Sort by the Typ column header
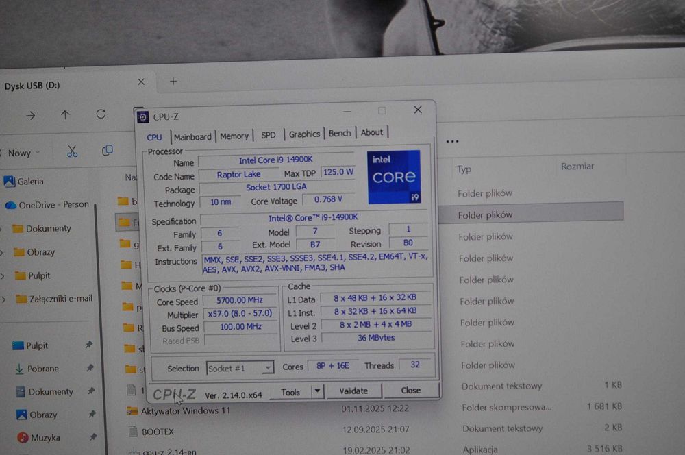This screenshot has width=685, height=455. (x=464, y=169)
